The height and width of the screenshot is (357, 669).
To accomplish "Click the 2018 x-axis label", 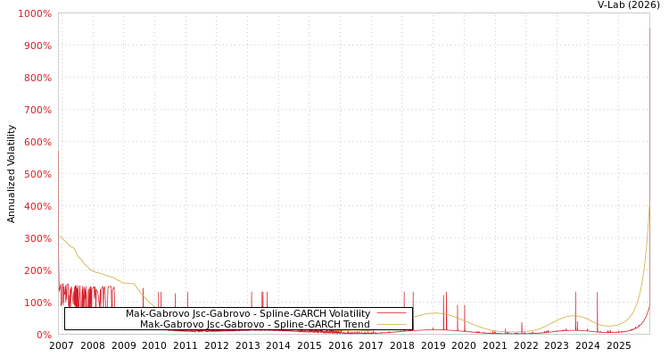I will point(402,345).
